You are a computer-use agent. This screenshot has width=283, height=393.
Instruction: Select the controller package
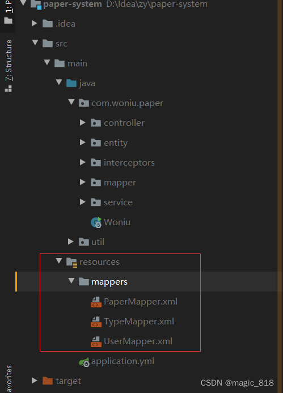(x=124, y=123)
